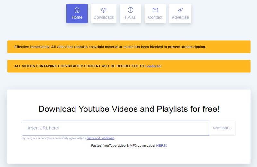This screenshot has width=257, height=167.
Task: Follow the Loader.to link in banner
Action: point(153,66)
